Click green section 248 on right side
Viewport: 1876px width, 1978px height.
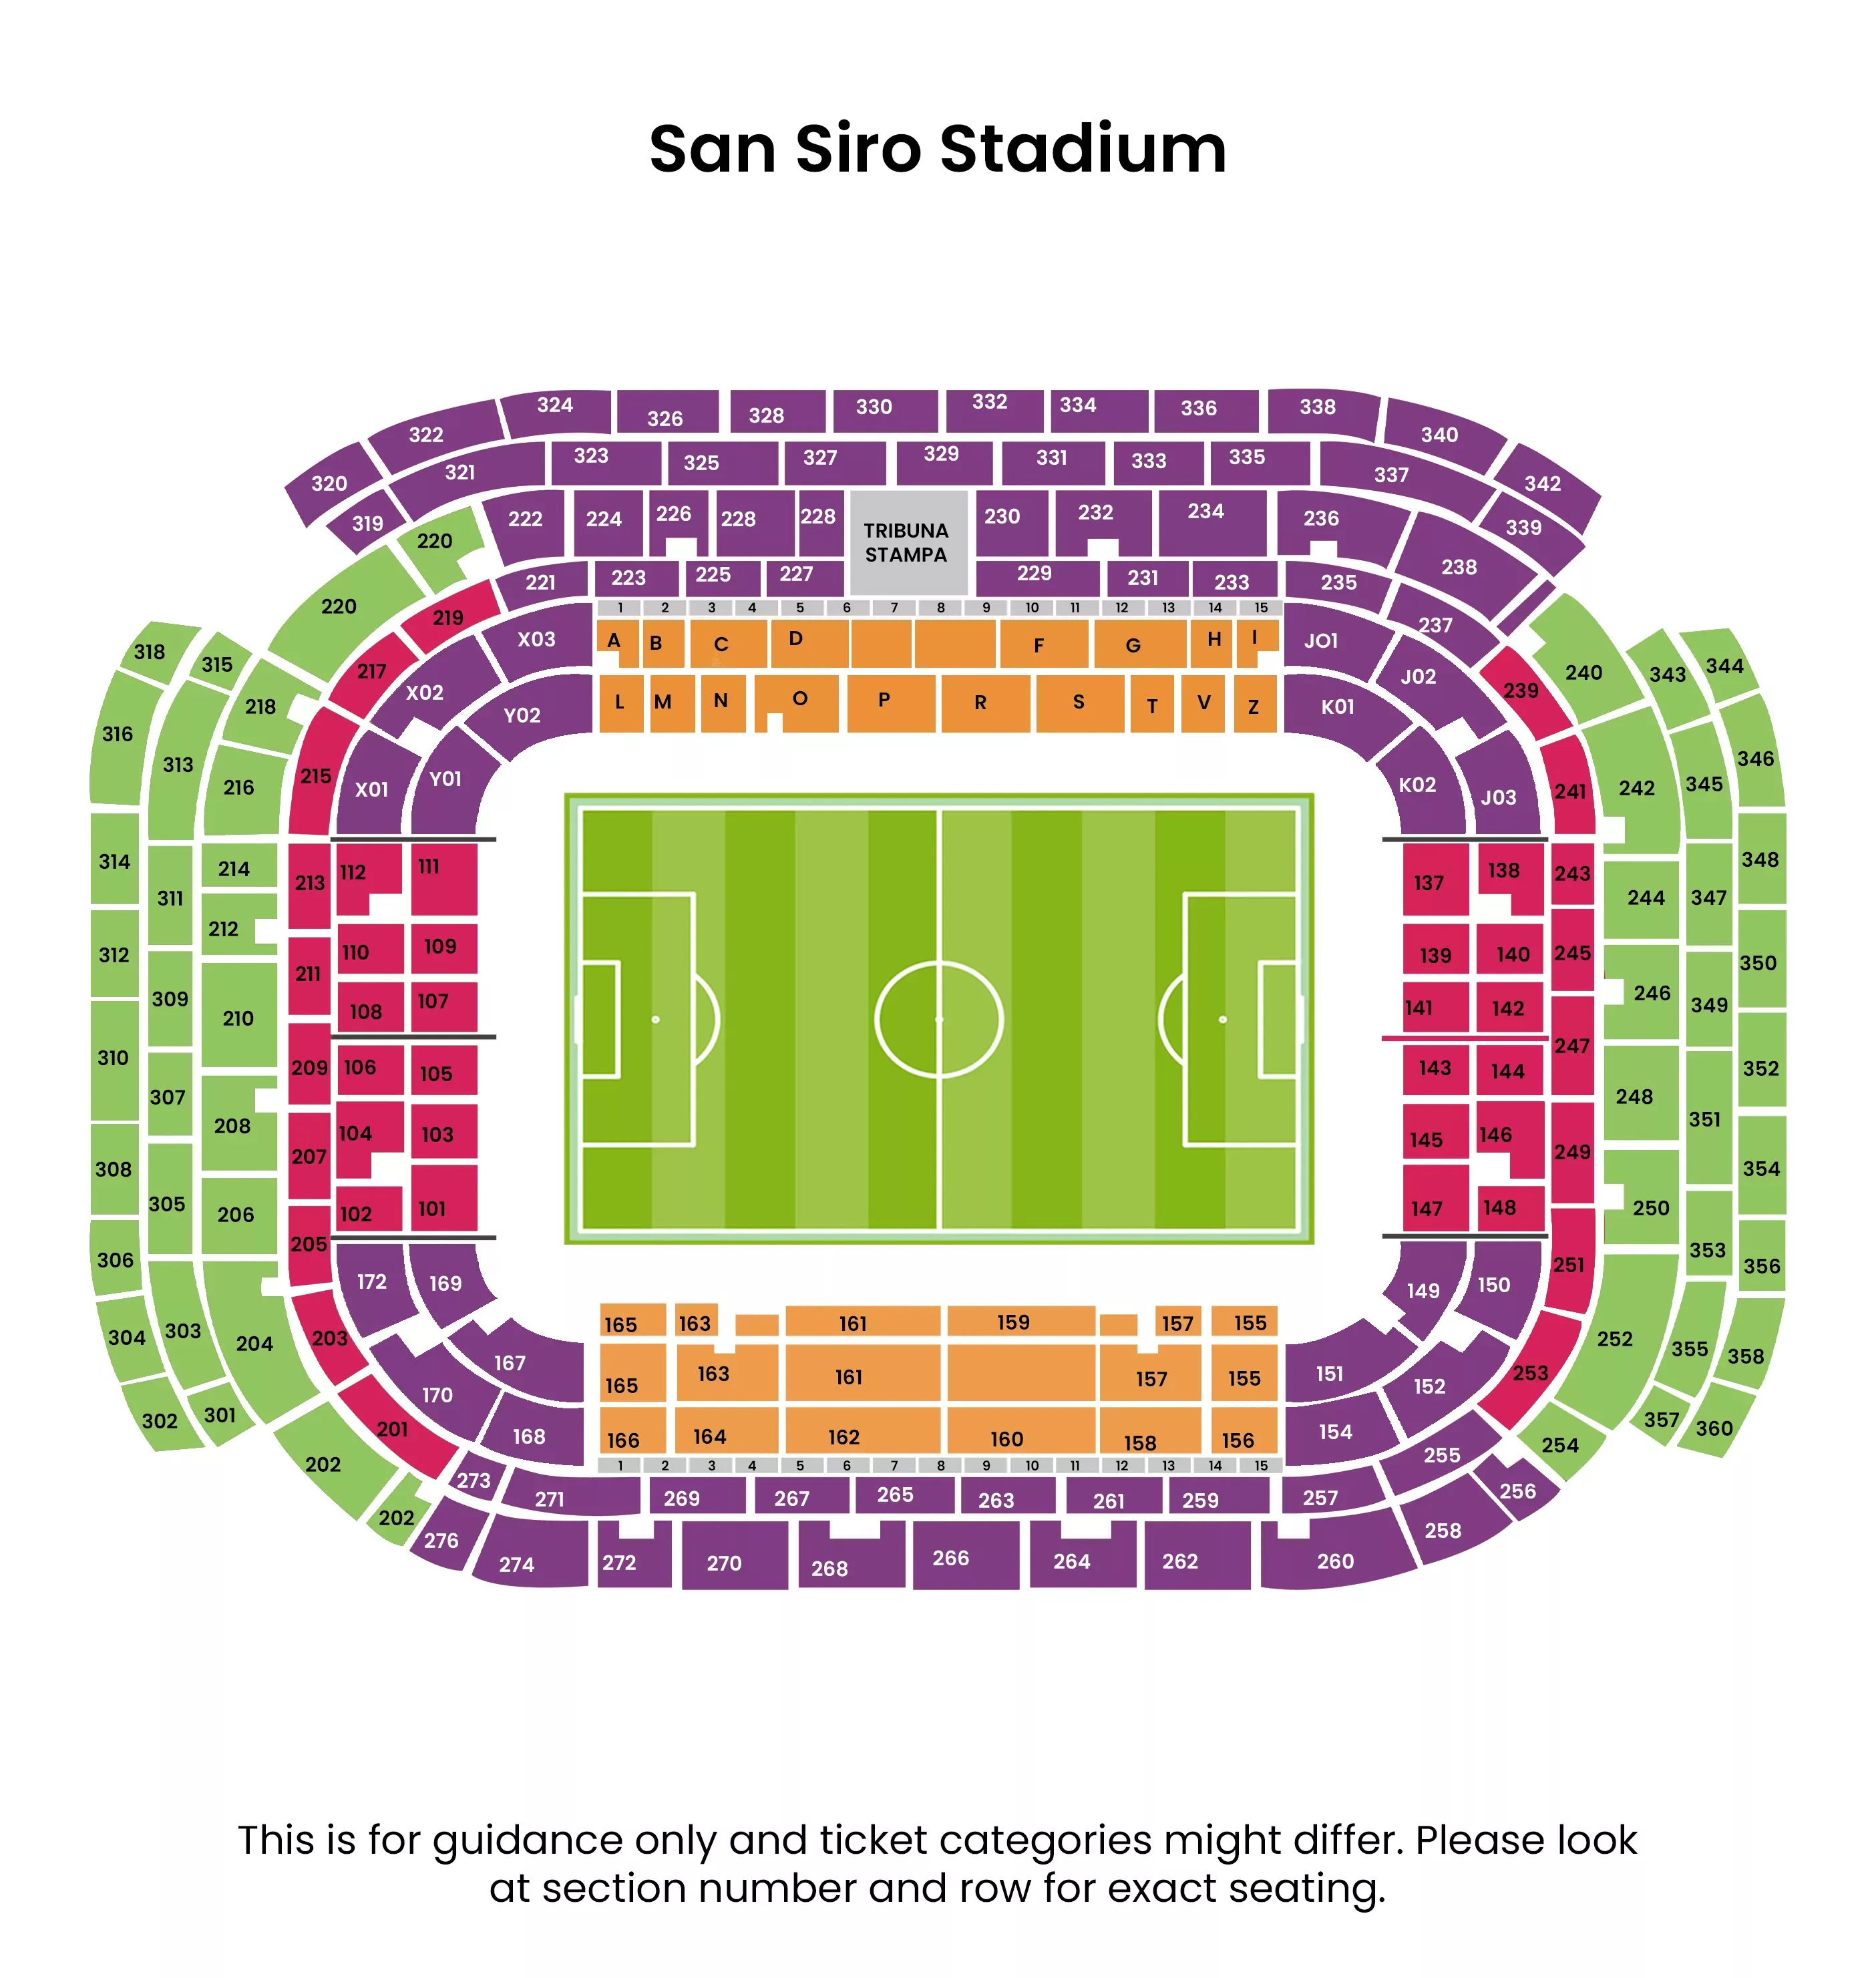1635,1096
